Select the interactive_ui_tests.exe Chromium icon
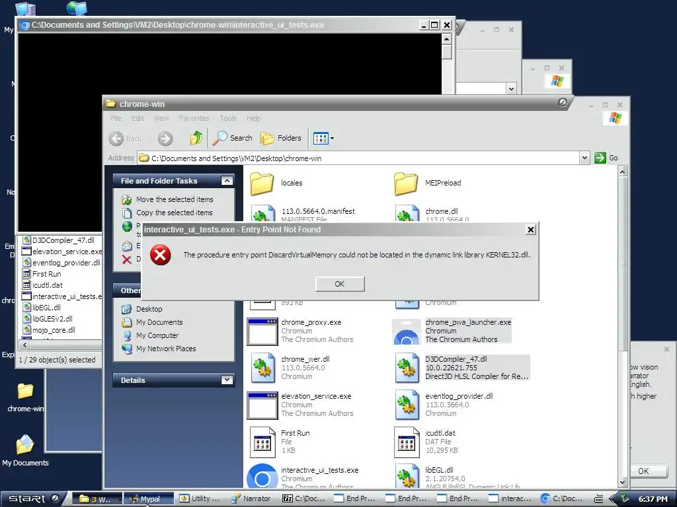Viewport: 677px width, 507px height. tap(262, 477)
